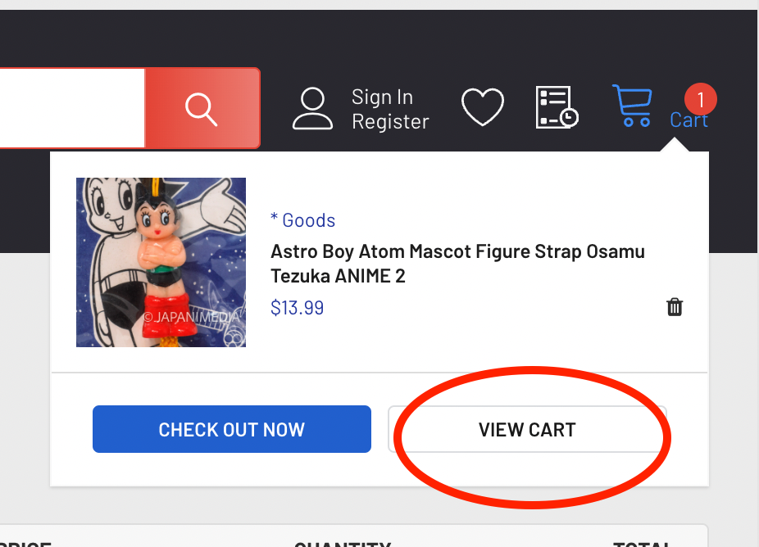The width and height of the screenshot is (759, 547).
Task: Open the wishlist heart icon
Action: (x=483, y=108)
